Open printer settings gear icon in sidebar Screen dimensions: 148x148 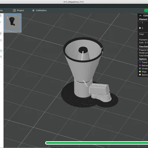coord(1,16)
